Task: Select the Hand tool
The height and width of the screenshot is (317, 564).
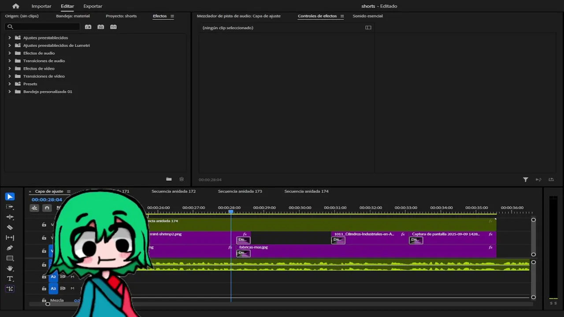Action: click(x=10, y=269)
